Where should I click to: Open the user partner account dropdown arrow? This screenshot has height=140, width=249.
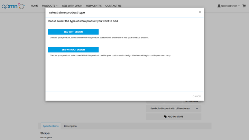tap(239, 6)
